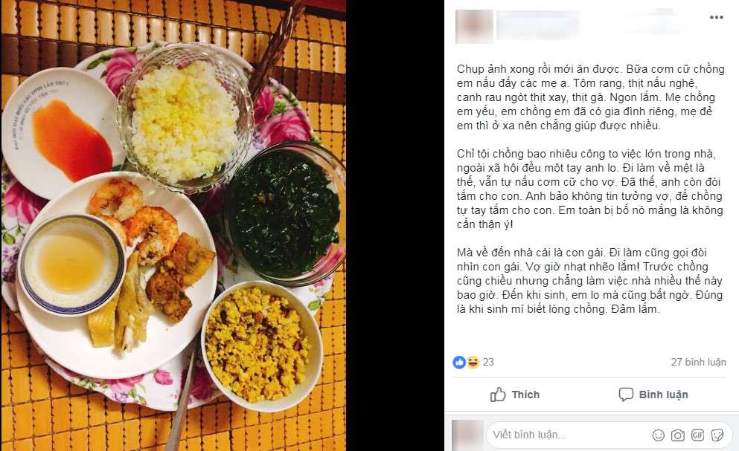
Task: Click your avatar beside the comment box
Action: (467, 435)
